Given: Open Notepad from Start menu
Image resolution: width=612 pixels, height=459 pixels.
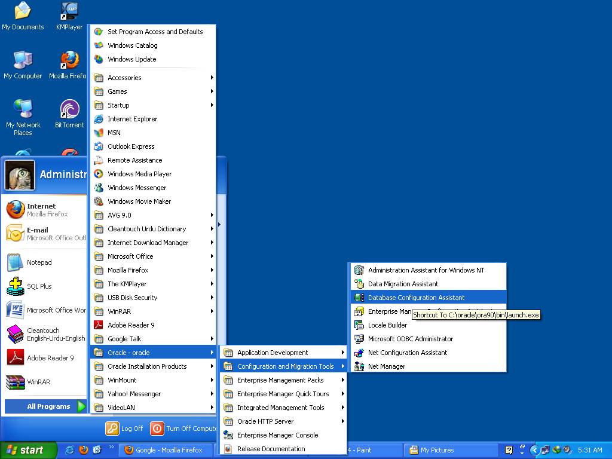Looking at the screenshot, I should 45,262.
